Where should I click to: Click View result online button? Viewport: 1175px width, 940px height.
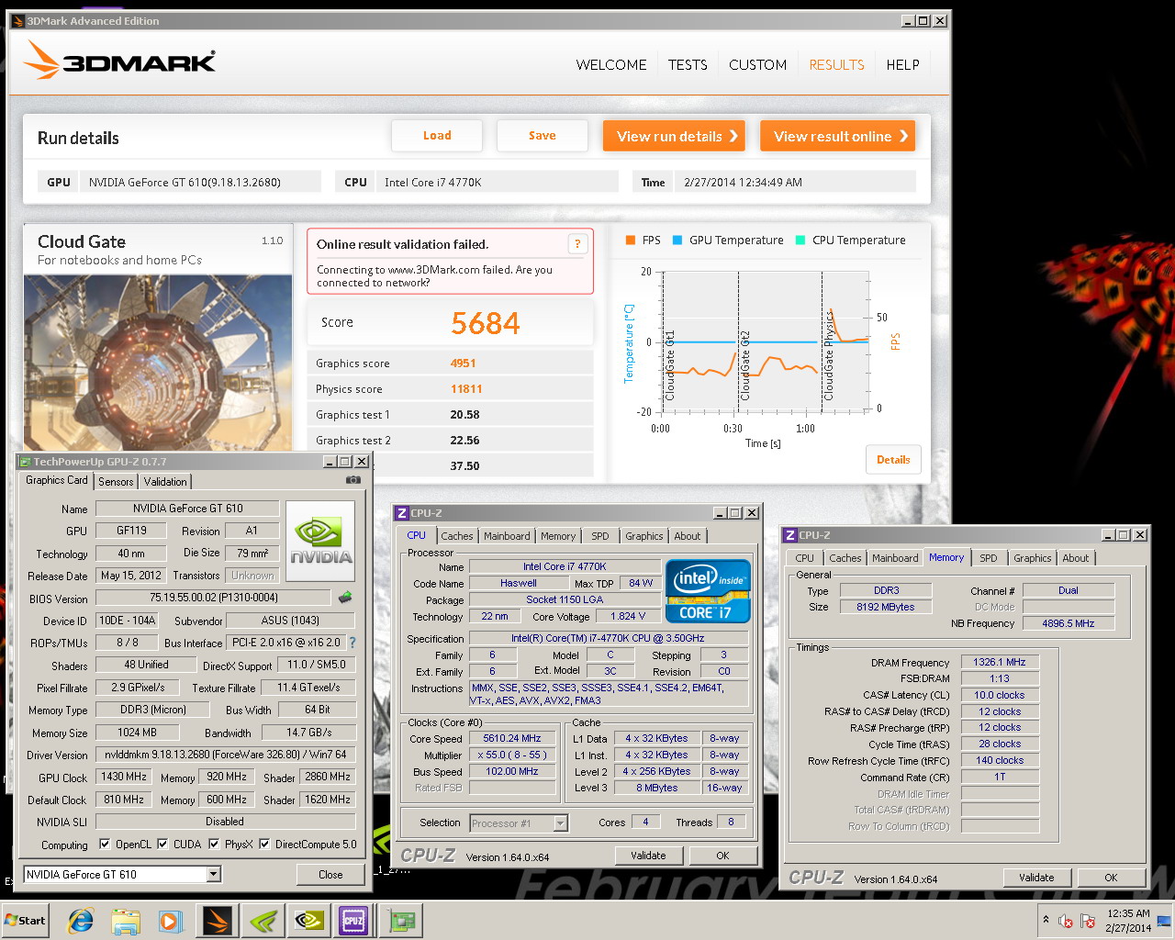[837, 136]
